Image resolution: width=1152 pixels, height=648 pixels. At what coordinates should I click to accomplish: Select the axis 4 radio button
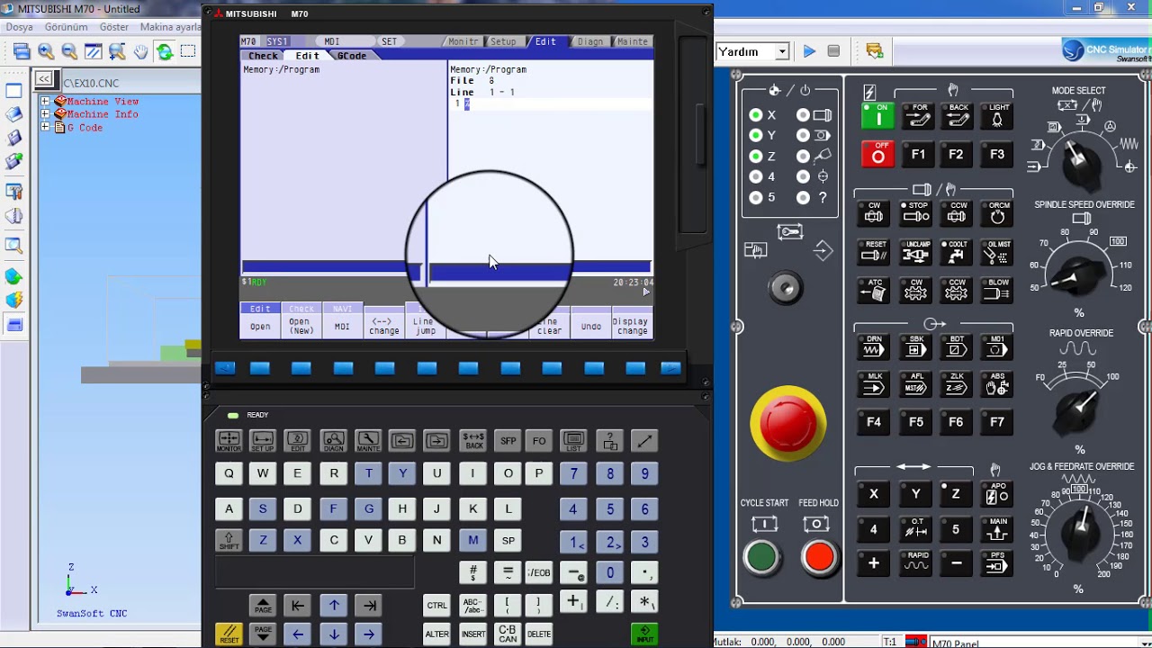click(x=756, y=177)
